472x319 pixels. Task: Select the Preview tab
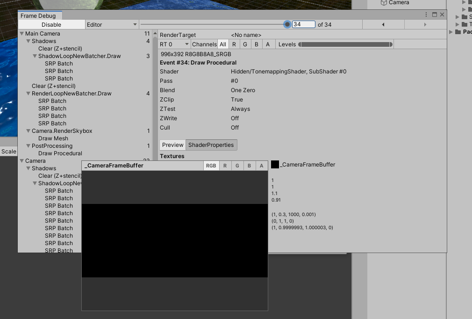click(x=172, y=145)
